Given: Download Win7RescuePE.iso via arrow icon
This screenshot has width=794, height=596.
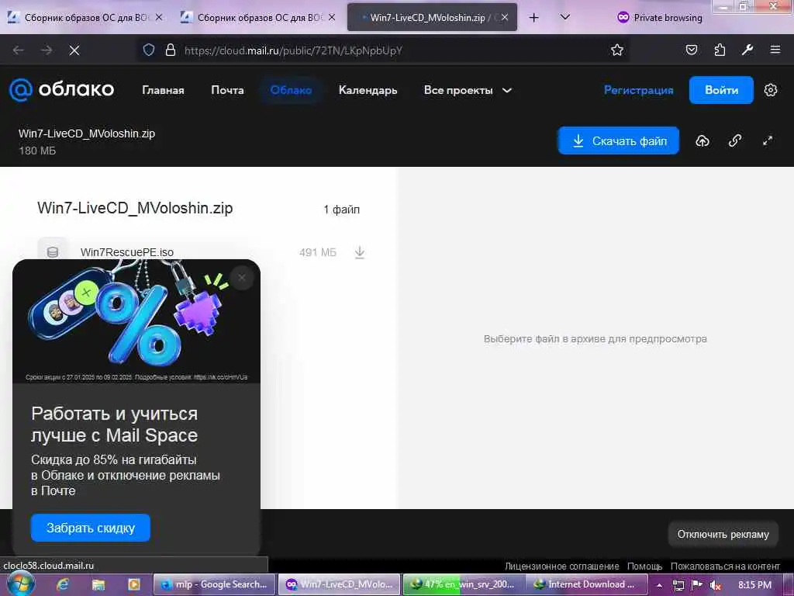Looking at the screenshot, I should click(x=360, y=252).
